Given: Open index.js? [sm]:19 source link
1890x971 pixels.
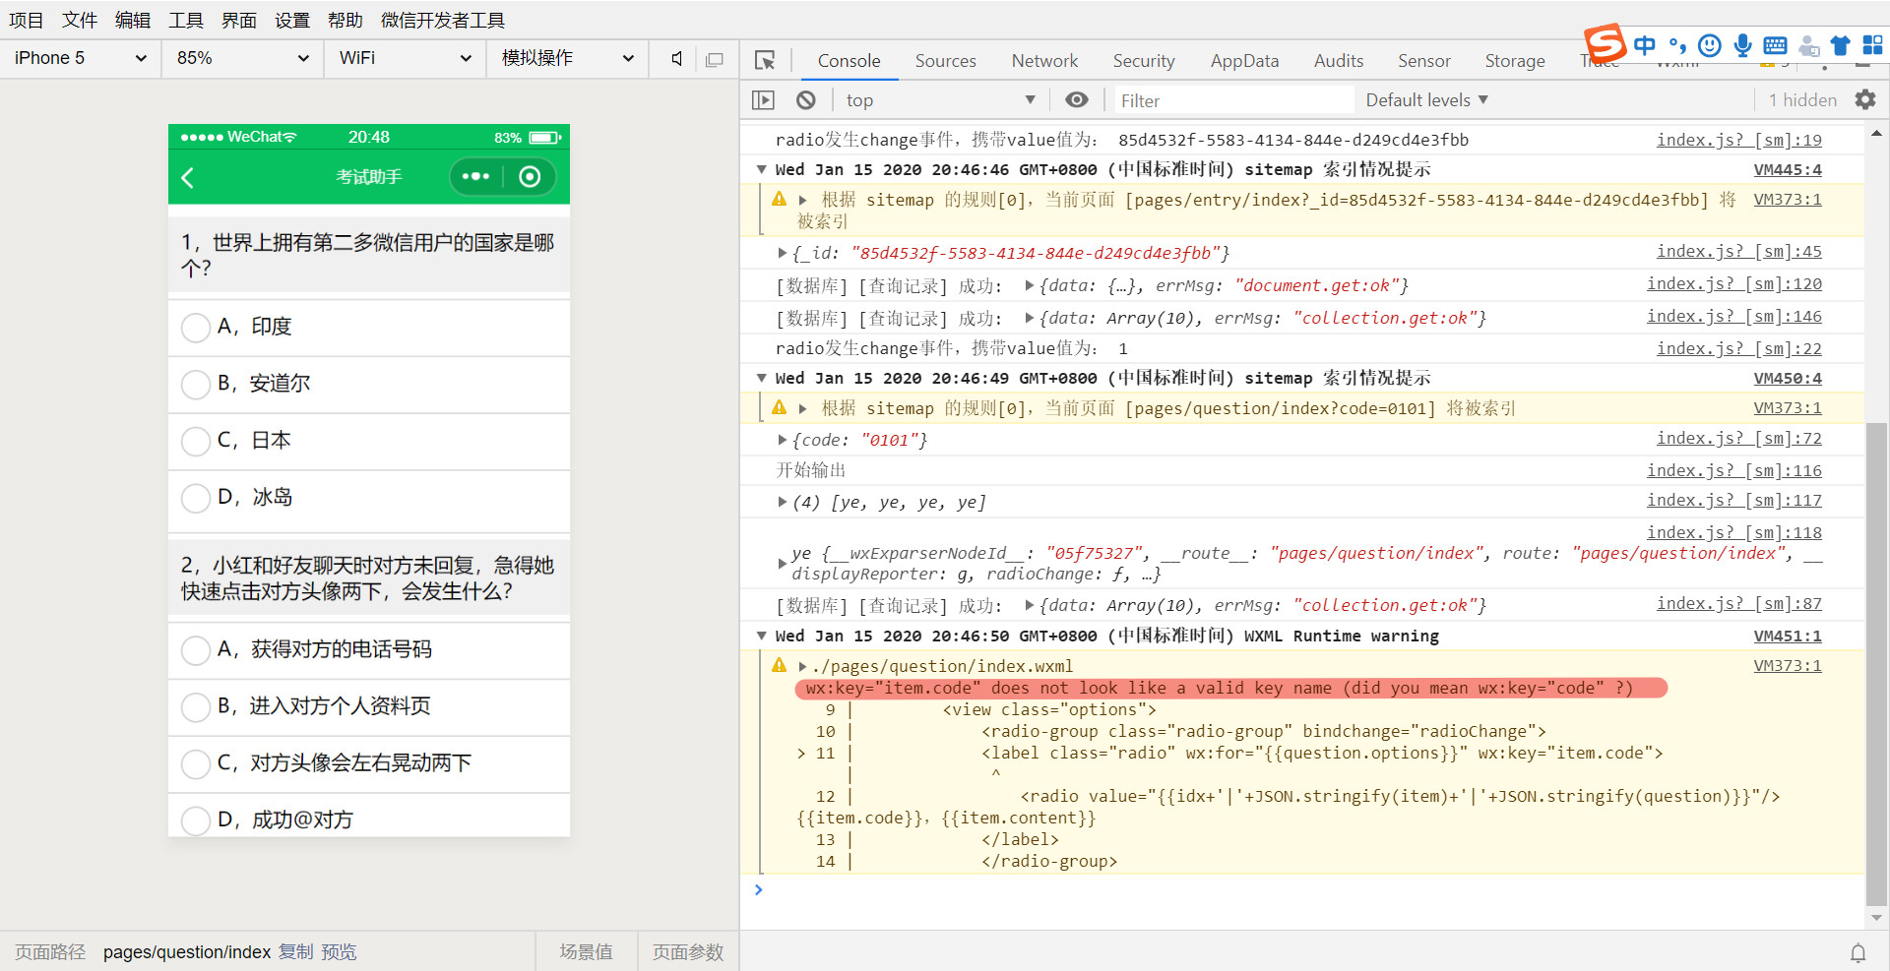Looking at the screenshot, I should pos(1739,140).
